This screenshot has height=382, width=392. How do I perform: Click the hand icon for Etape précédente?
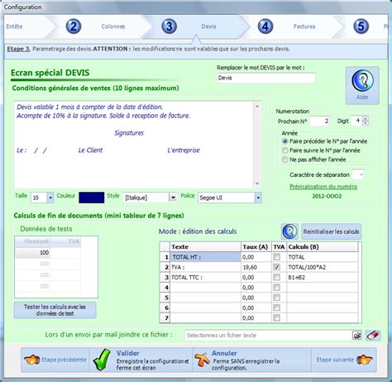pos(31,360)
